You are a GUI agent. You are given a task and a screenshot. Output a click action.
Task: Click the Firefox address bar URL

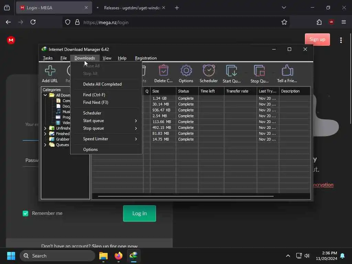[x=106, y=22]
